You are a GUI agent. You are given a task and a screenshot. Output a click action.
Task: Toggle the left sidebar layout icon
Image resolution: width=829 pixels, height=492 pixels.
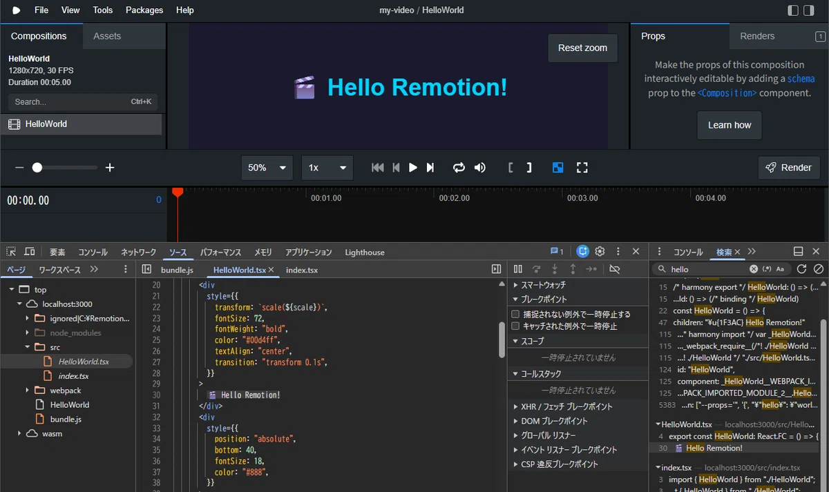pyautogui.click(x=793, y=10)
